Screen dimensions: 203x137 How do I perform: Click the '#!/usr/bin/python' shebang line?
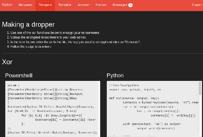124,85
